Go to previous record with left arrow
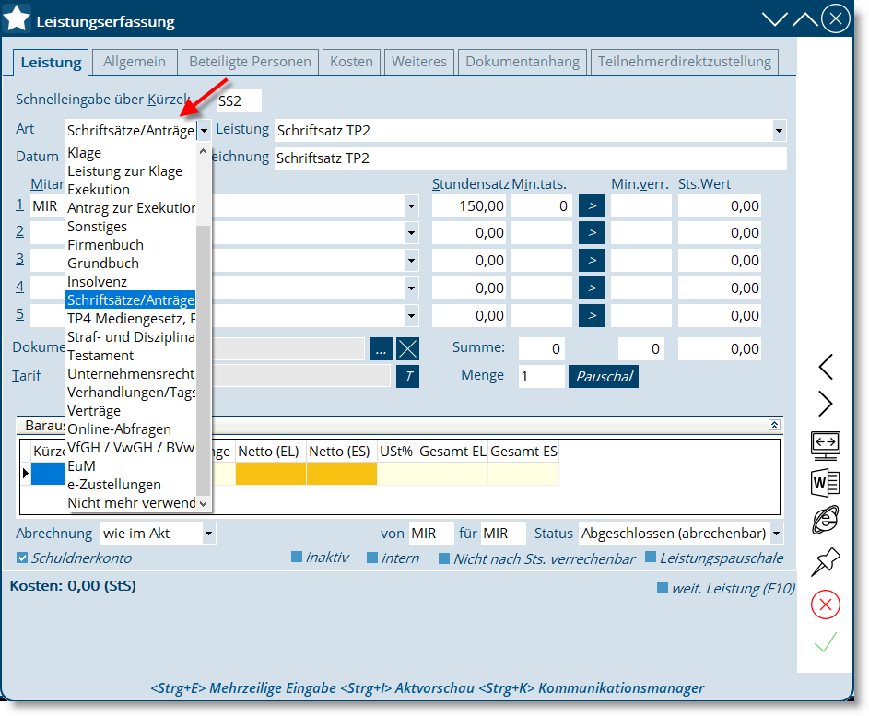Screen dimensions: 869x716 [825, 367]
